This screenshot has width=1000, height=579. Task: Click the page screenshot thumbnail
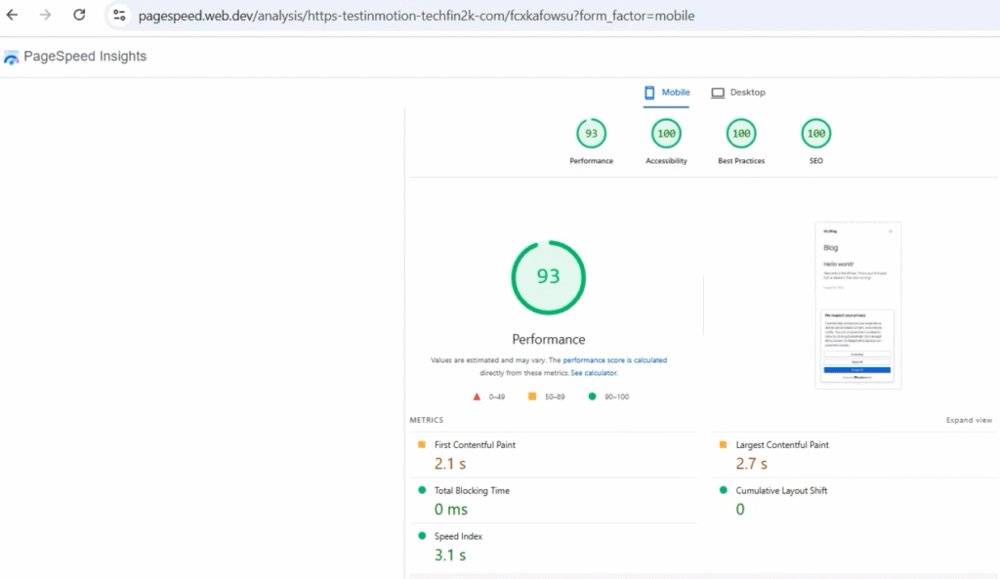tap(857, 306)
